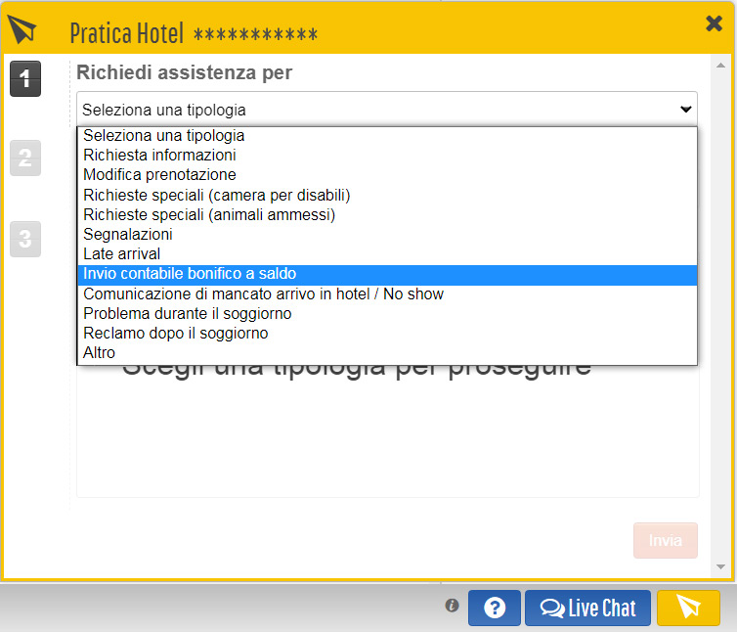The width and height of the screenshot is (737, 632).
Task: Choose 'Modifica prenotazione' from the list
Action: 159,175
